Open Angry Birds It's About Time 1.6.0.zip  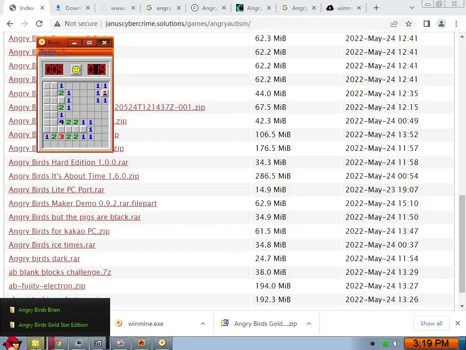click(x=74, y=176)
